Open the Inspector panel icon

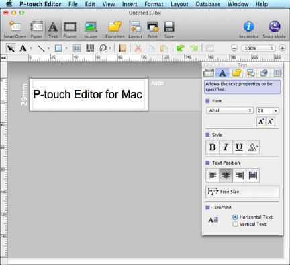tap(248, 30)
